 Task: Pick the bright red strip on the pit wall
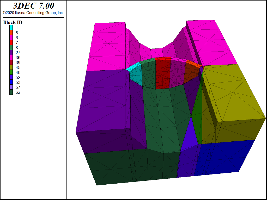[x=163, y=73]
